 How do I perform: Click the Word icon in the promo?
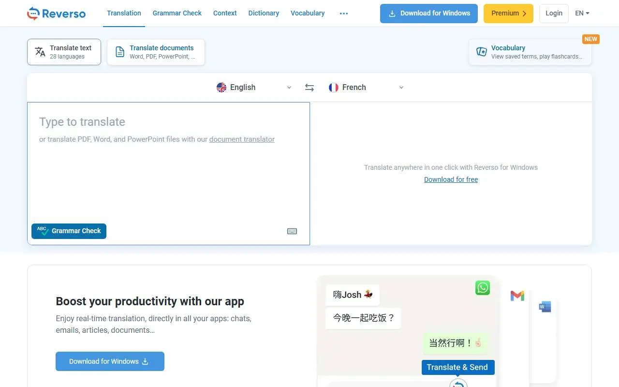[545, 307]
